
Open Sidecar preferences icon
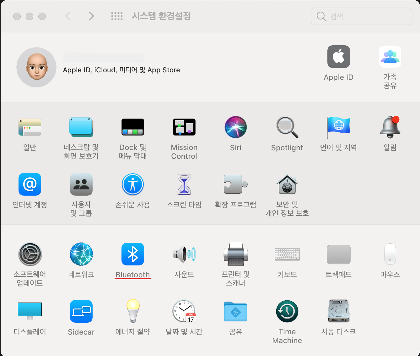(81, 311)
